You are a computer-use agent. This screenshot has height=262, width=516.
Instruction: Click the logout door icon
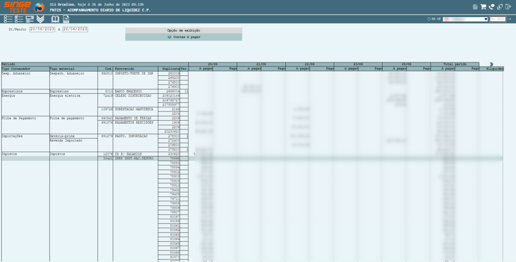point(508,7)
